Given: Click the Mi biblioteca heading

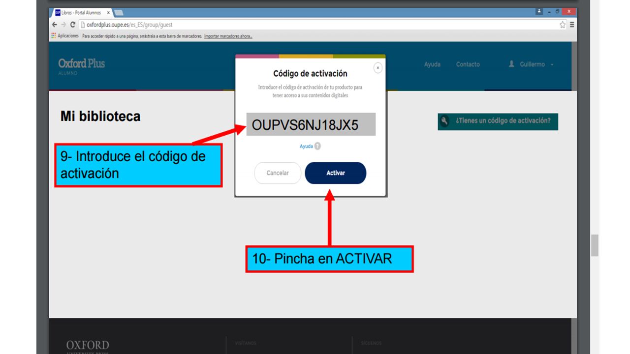Looking at the screenshot, I should (100, 117).
